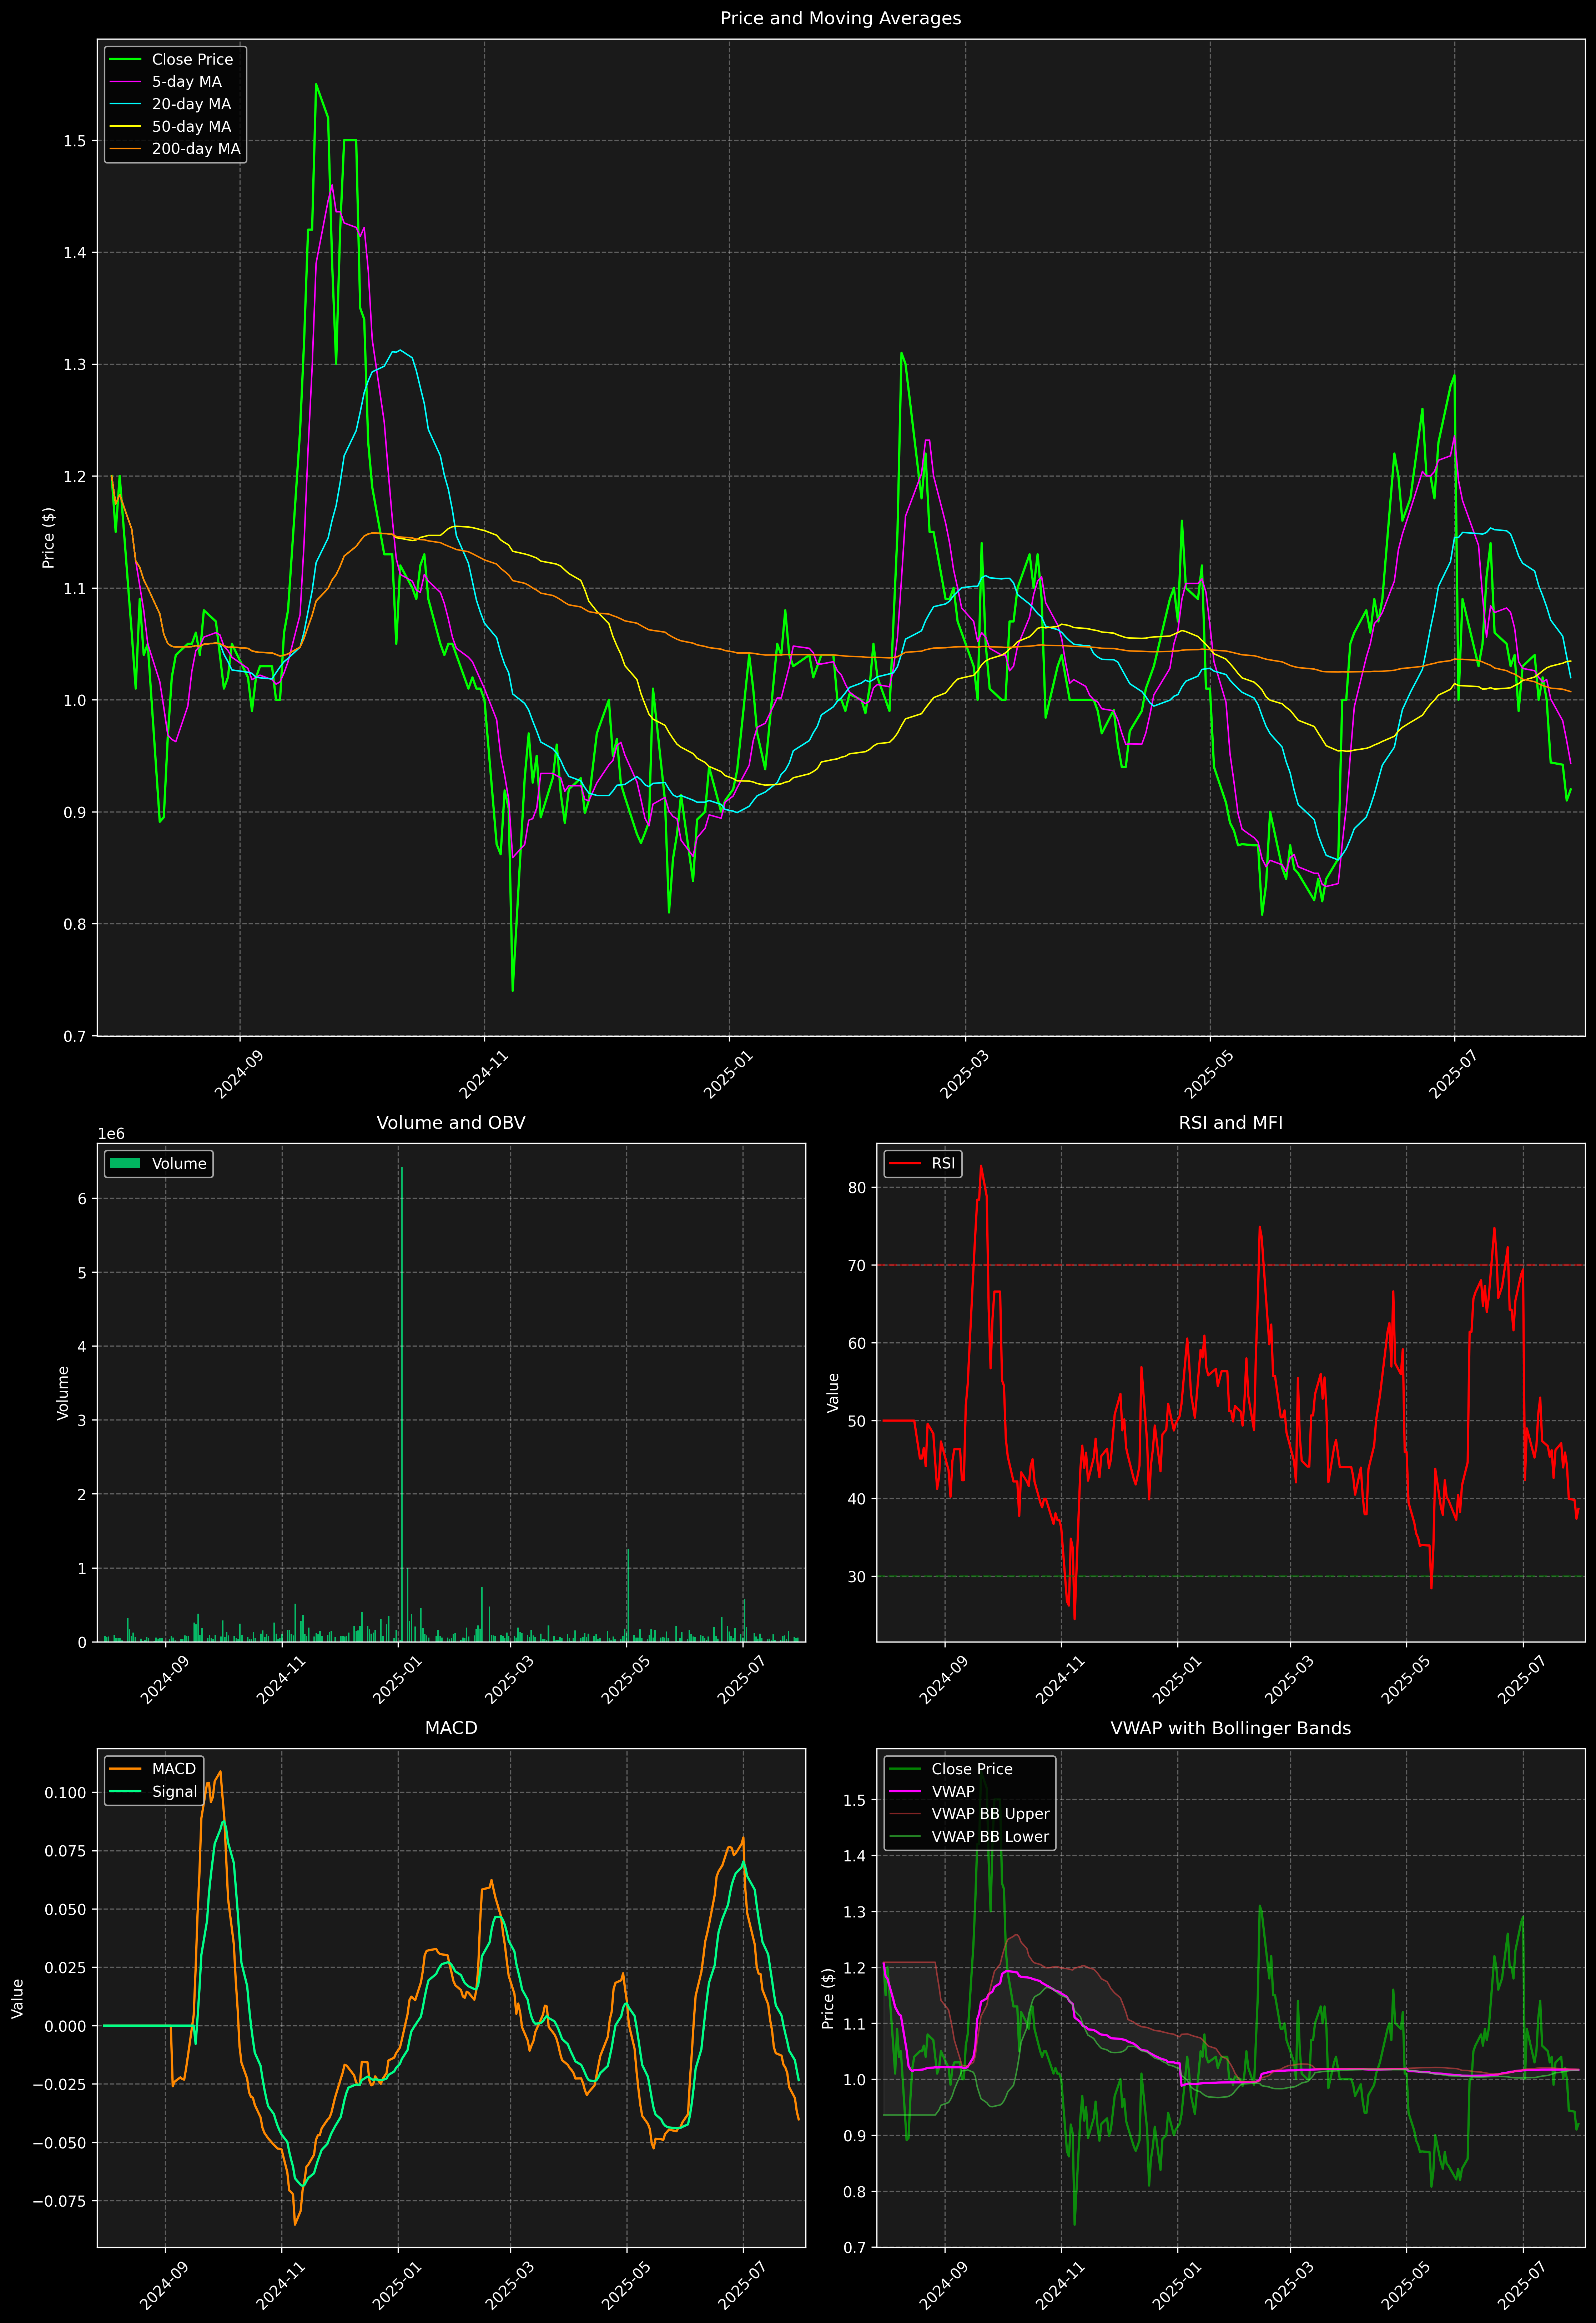The image size is (1596, 2323).
Task: Click the 1.2 tick on the VWAP chart axis
Action: tap(855, 1969)
